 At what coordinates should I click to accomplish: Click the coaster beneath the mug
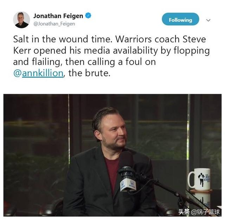pos(201,191)
